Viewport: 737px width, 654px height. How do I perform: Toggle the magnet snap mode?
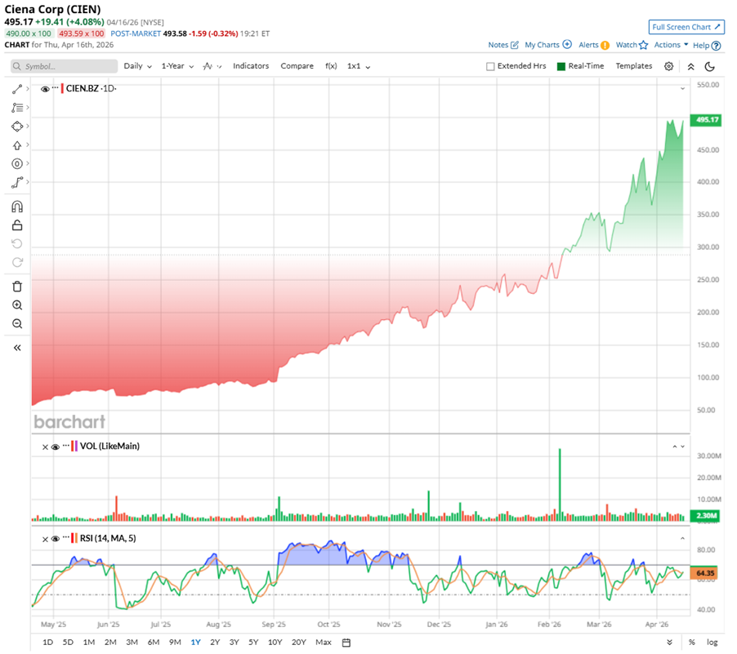[x=17, y=207]
